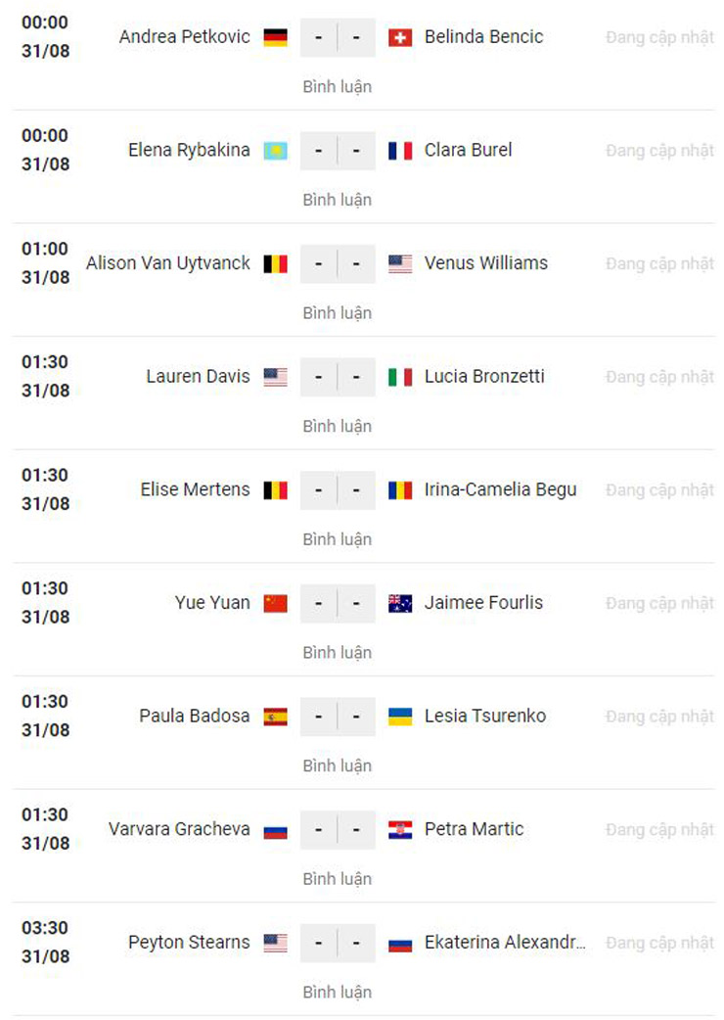Open comments under Mertens vs Begu match
Image resolution: width=724 pixels, height=1020 pixels.
click(x=338, y=539)
